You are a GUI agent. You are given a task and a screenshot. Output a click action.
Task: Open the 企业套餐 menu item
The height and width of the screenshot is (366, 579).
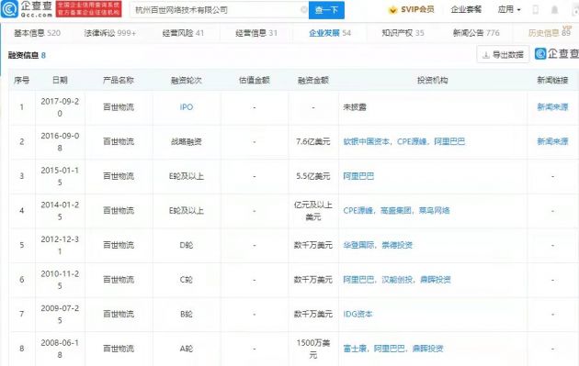466,9
